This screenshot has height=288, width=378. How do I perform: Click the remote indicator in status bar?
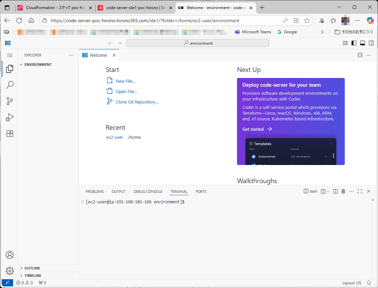tap(7, 283)
